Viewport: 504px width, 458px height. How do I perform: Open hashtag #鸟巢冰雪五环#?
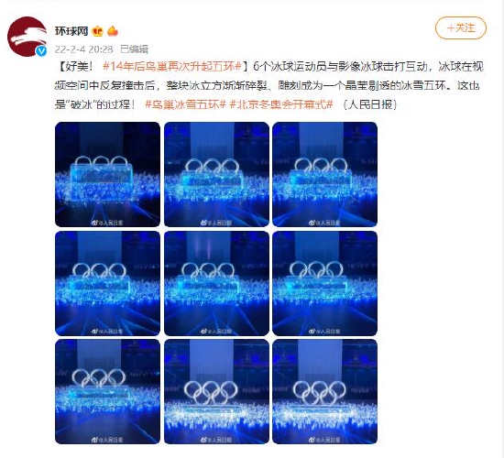point(186,104)
